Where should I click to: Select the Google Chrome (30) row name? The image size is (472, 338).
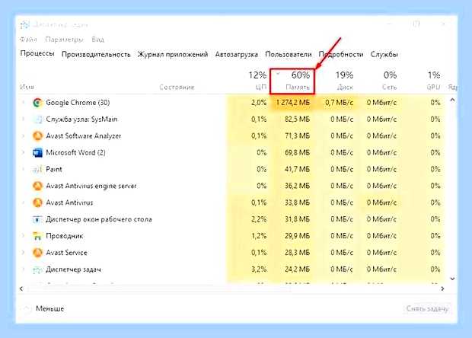[x=78, y=103]
